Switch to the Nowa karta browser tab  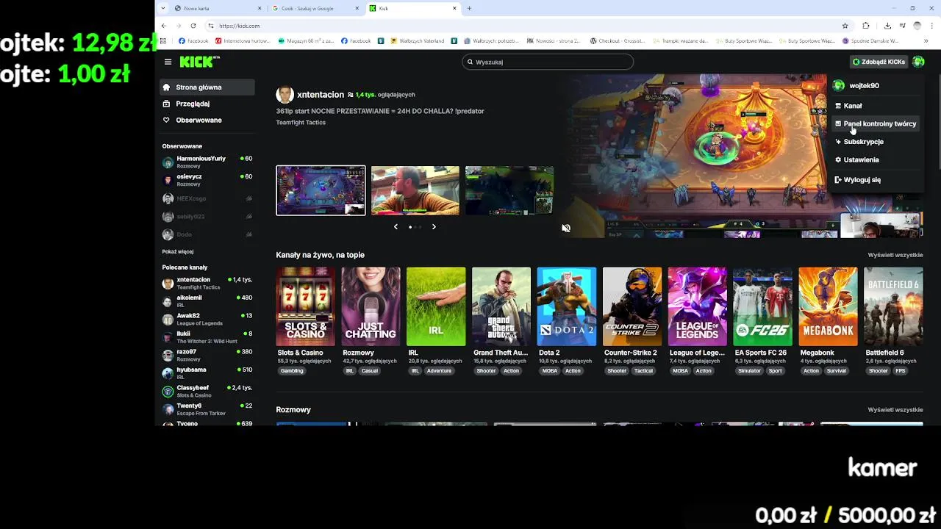click(218, 8)
